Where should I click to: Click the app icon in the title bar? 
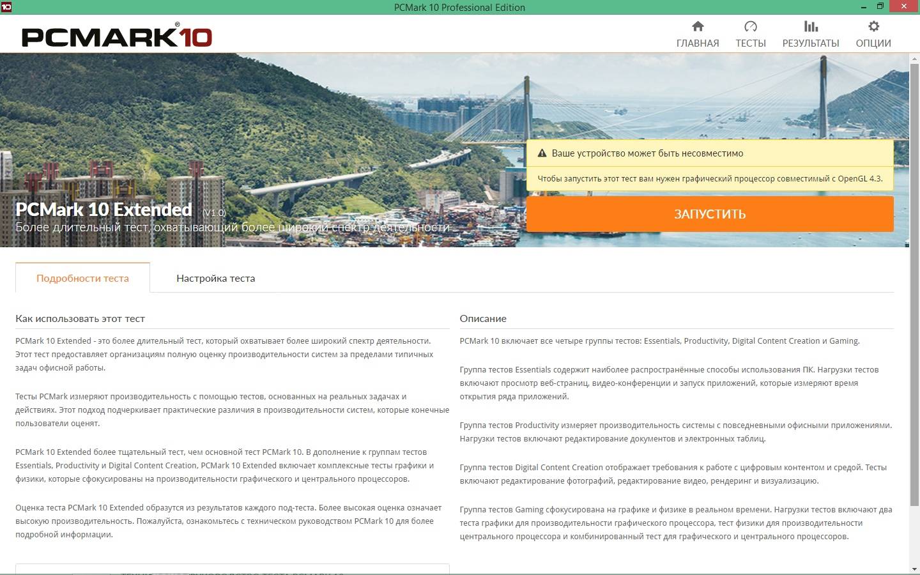click(x=6, y=6)
